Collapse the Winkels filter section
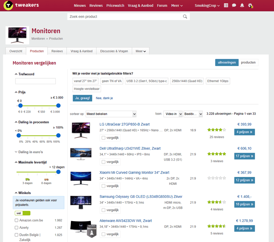The width and height of the screenshot is (274, 242). tap(23, 193)
